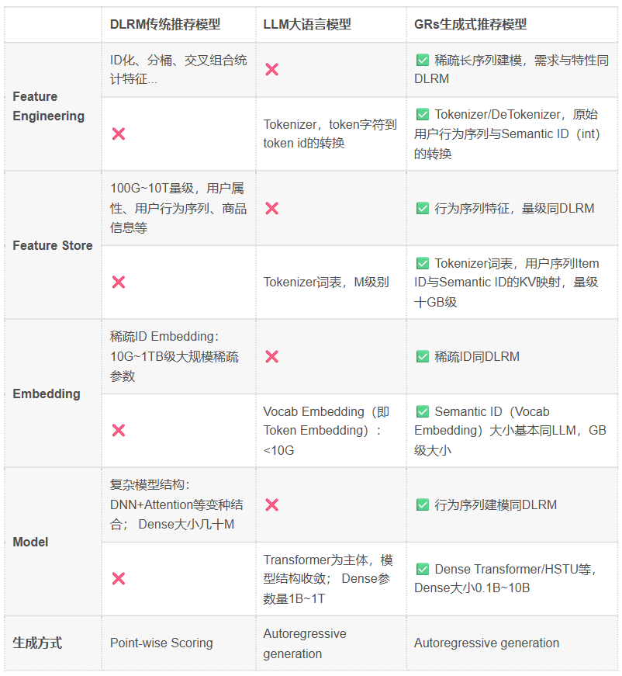
Task: Click the green check before '稀疏长序列建模'
Action: tap(423, 60)
